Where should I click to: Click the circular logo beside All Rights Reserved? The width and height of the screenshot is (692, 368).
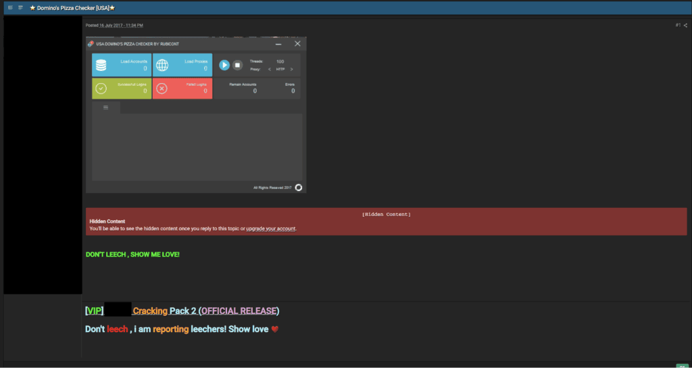click(299, 188)
